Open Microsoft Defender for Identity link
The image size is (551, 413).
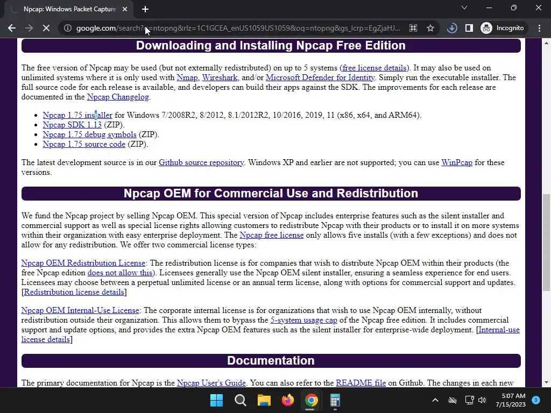(320, 77)
